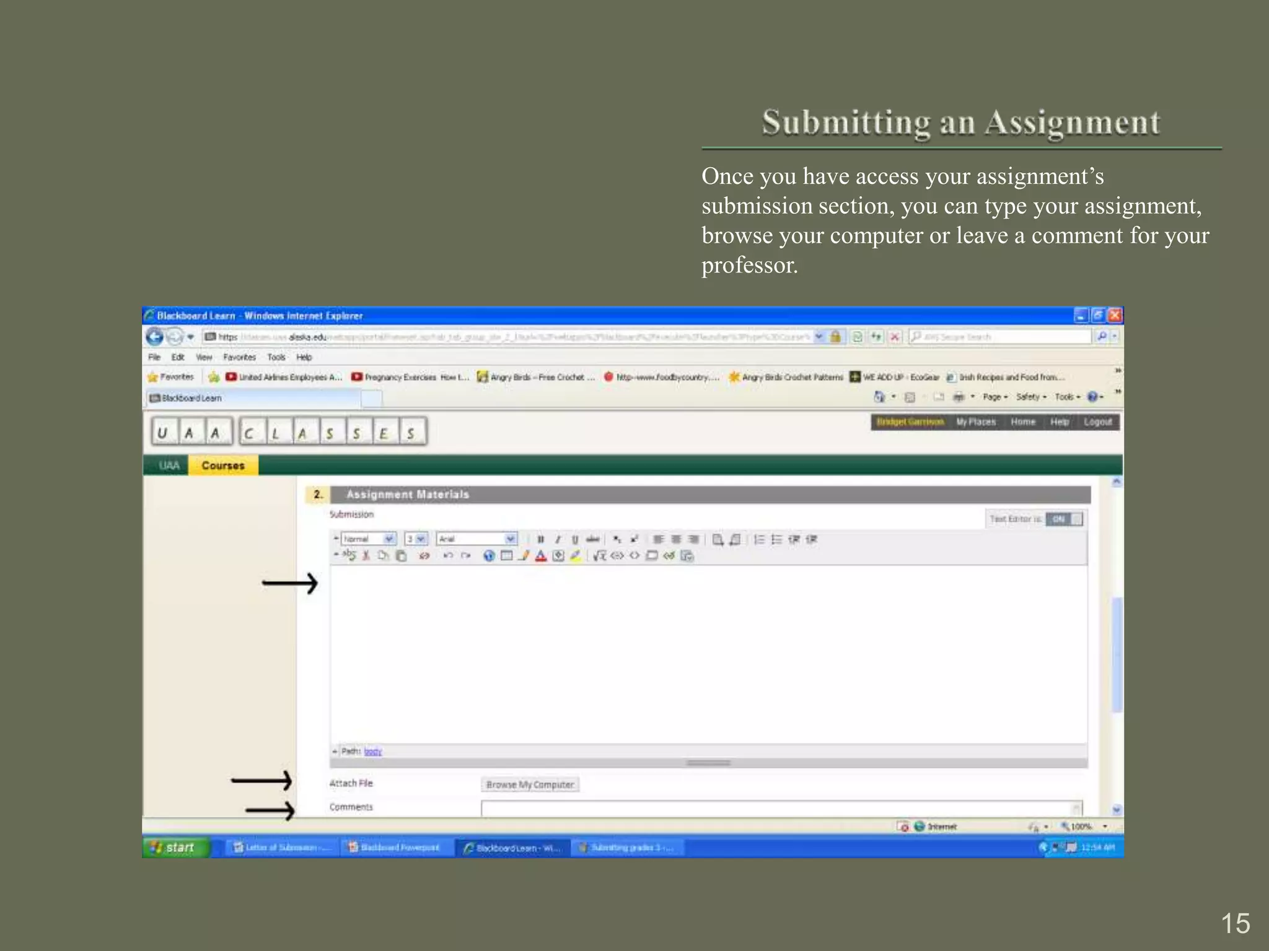This screenshot has height=951, width=1269.
Task: Open the Favorites menu
Action: tap(239, 357)
